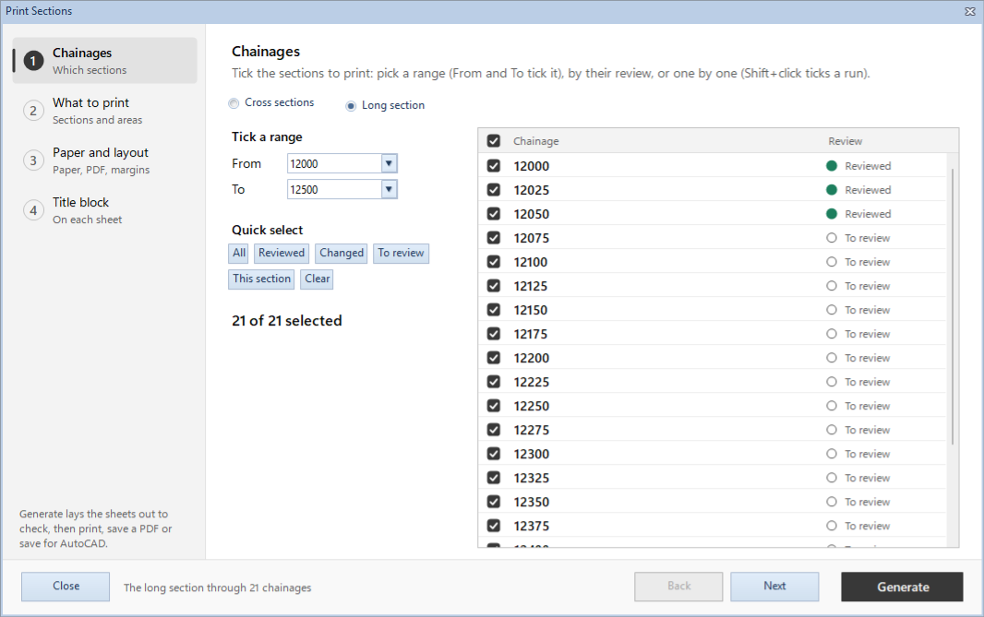Toggle the select-all Chainage header checkbox
984x617 pixels.
494,141
